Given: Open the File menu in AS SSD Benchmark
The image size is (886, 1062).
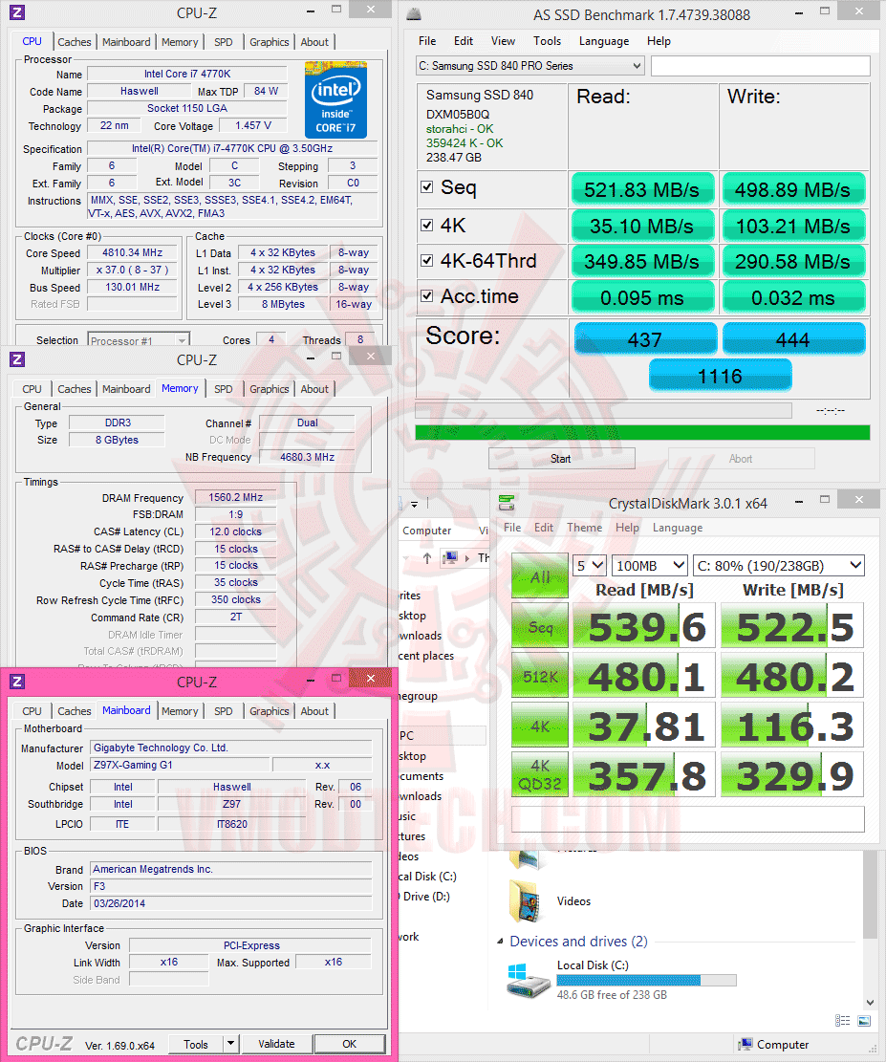Looking at the screenshot, I should tap(427, 41).
